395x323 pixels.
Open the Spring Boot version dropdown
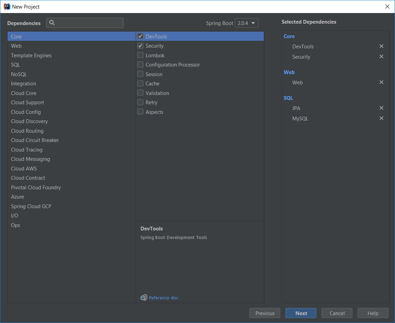click(246, 23)
